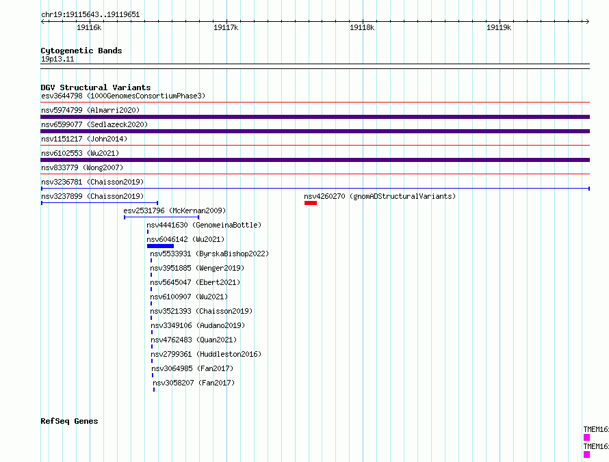
Task: Select the magenta TMEM161A gene block at top
Action: tap(586, 437)
